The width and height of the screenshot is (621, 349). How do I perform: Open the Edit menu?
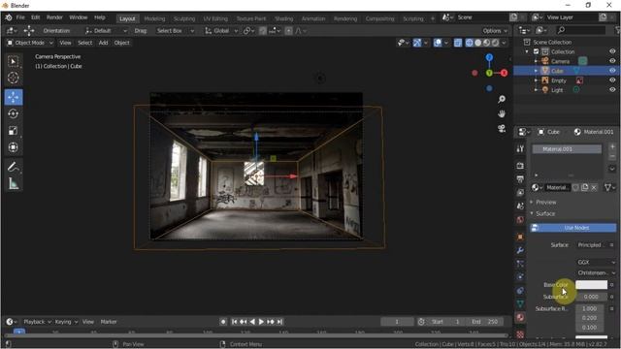click(35, 17)
